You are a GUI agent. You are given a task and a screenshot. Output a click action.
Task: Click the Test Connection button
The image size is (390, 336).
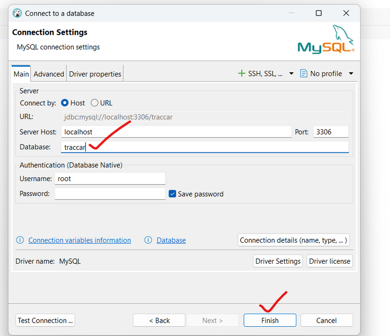45,320
